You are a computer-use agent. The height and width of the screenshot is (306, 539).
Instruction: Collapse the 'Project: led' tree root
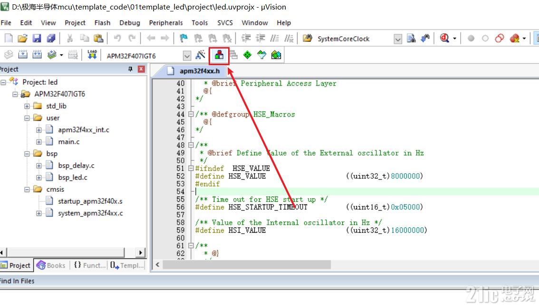[3, 82]
